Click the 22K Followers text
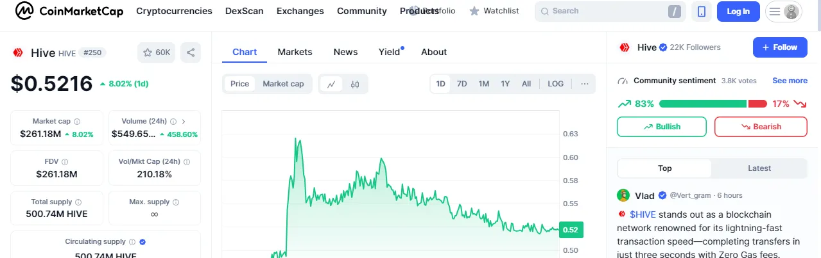Viewport: 821px width, 258px height. tap(695, 47)
